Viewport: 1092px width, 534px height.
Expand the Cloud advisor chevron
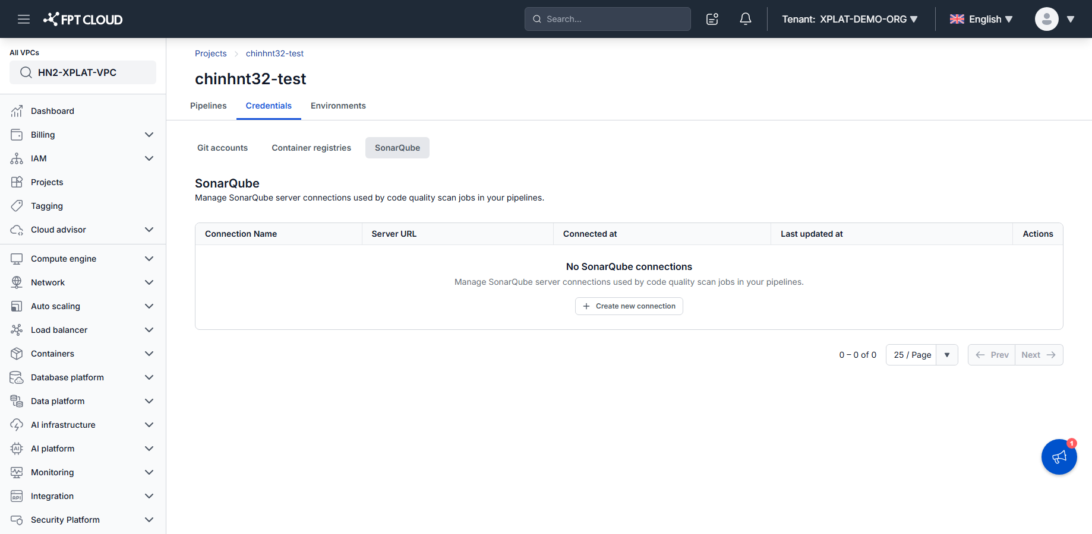pos(149,230)
